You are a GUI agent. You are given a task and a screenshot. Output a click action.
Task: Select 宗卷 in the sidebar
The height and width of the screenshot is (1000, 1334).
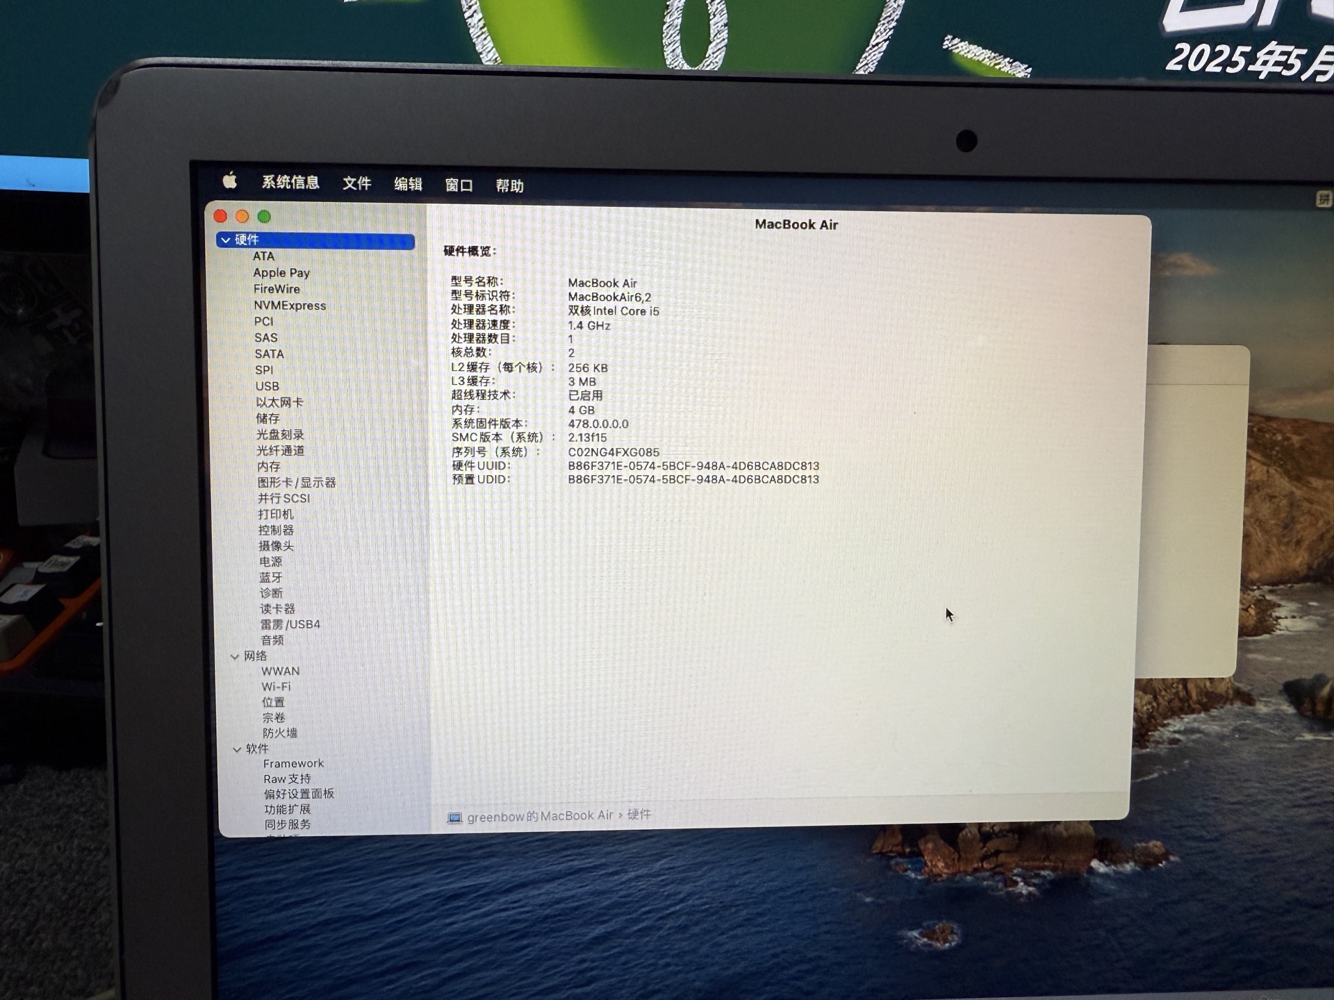tap(274, 718)
